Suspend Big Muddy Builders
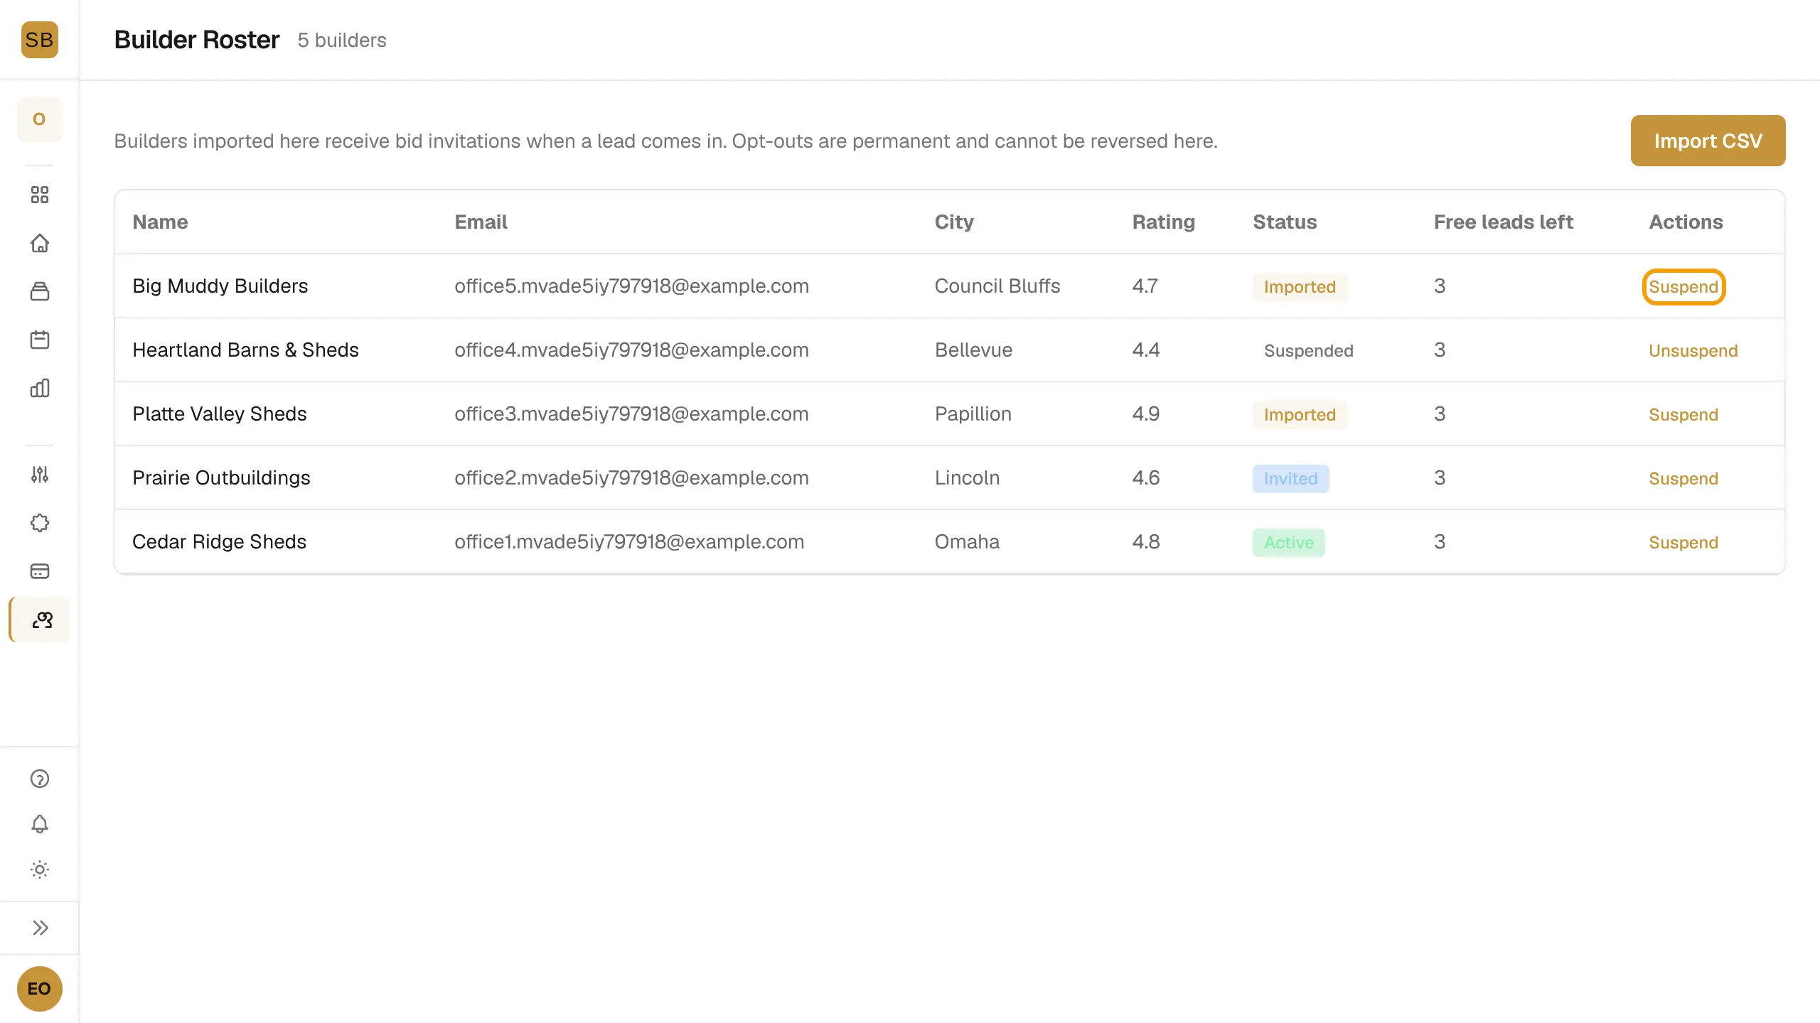Screen dimensions: 1820x1023 pyautogui.click(x=1683, y=287)
